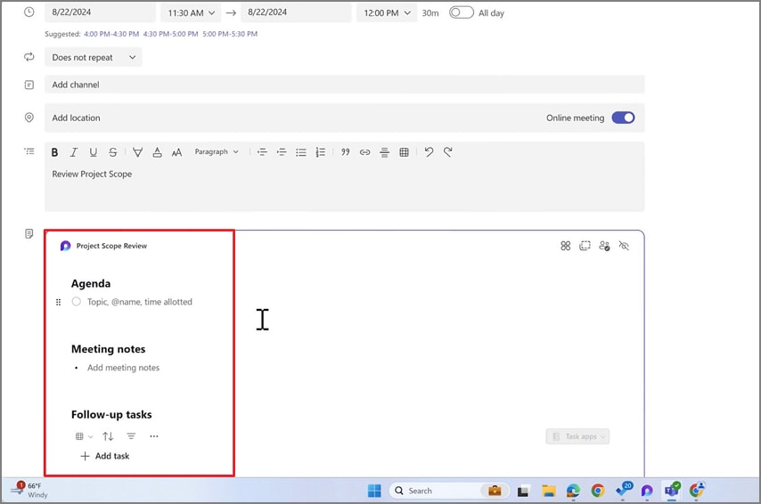Open more options for follow-up tasks
Viewport: 761px width, 504px height.
tap(154, 436)
